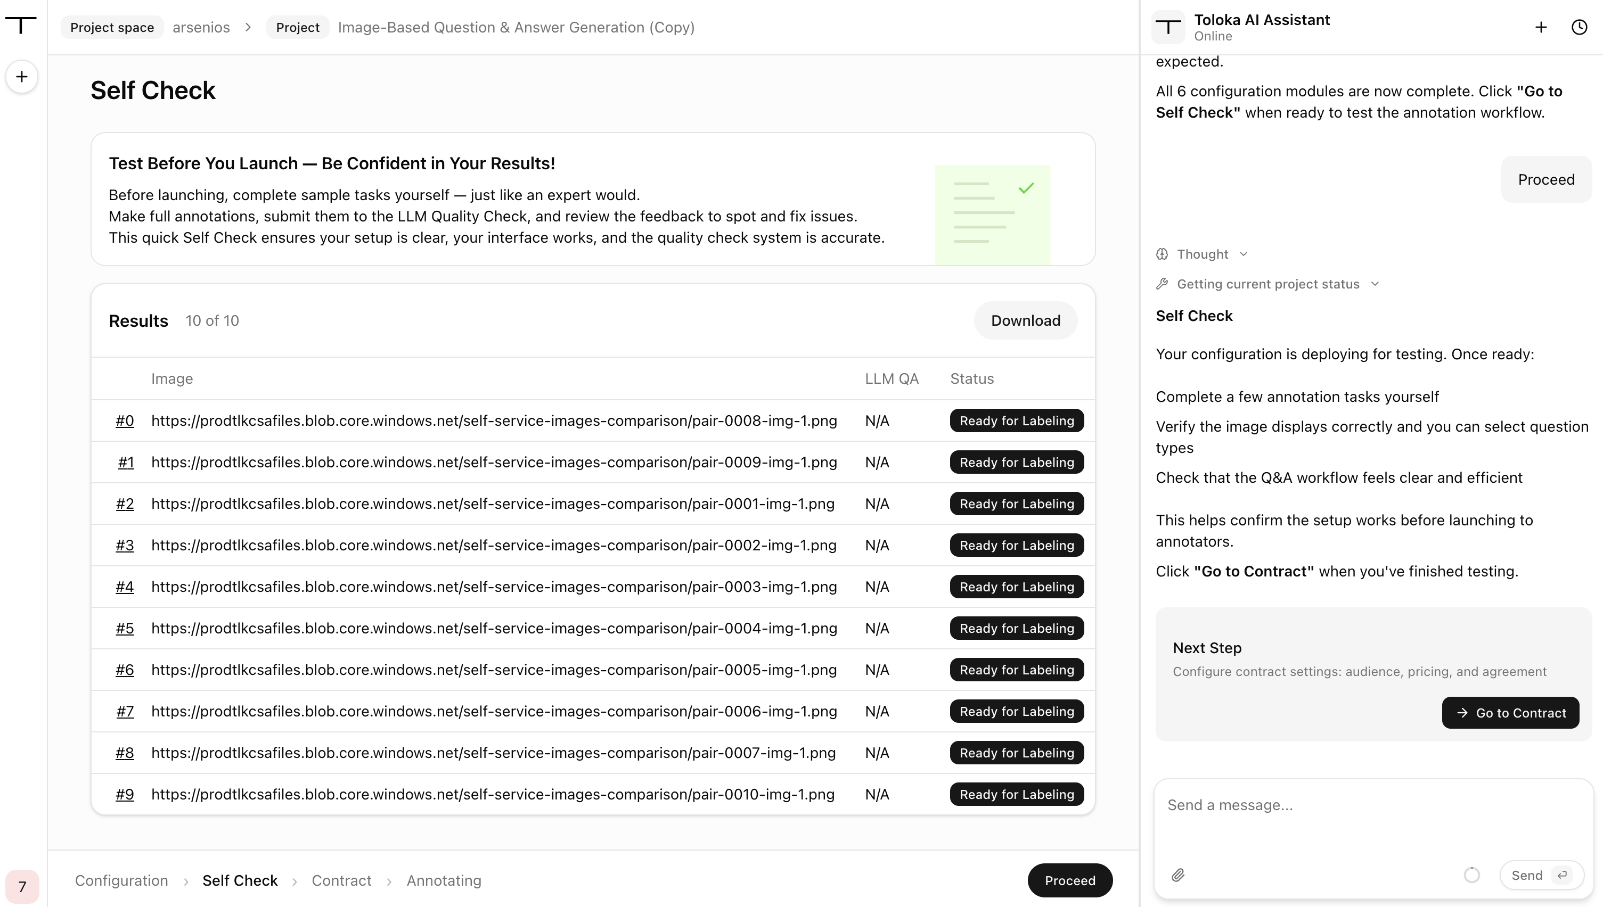Open task #1 link
Screen dimensions: 1603x907
126,462
